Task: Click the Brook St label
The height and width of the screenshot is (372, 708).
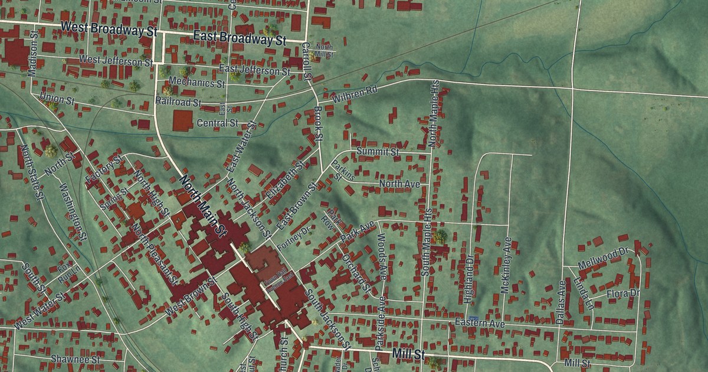Action: coord(317,124)
